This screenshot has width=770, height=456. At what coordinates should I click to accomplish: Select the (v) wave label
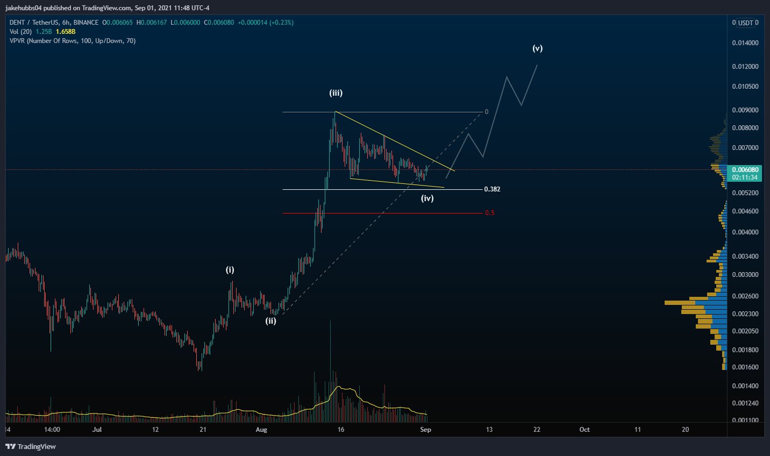click(x=538, y=48)
